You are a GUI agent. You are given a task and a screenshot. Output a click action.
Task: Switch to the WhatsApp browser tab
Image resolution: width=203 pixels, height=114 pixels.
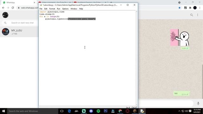(18, 3)
